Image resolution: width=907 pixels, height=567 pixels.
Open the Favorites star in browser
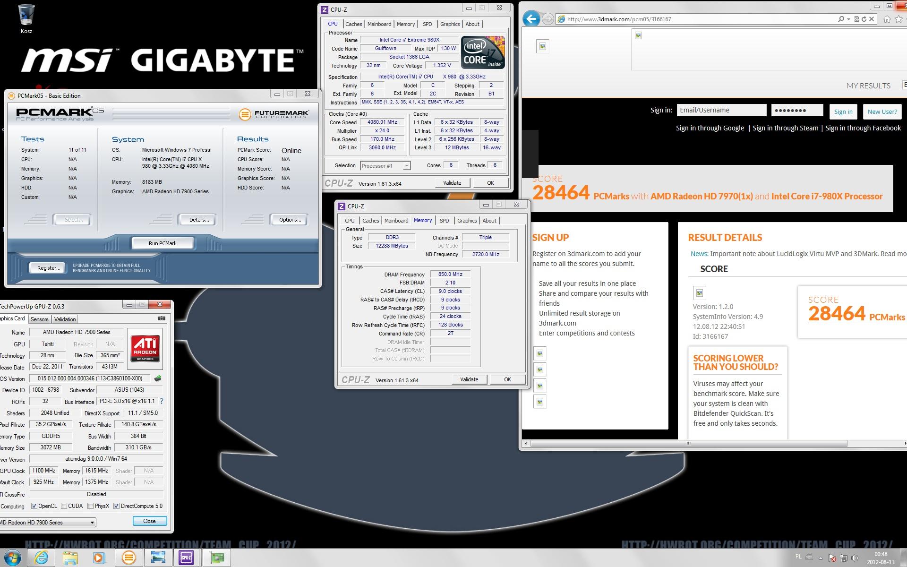click(899, 19)
